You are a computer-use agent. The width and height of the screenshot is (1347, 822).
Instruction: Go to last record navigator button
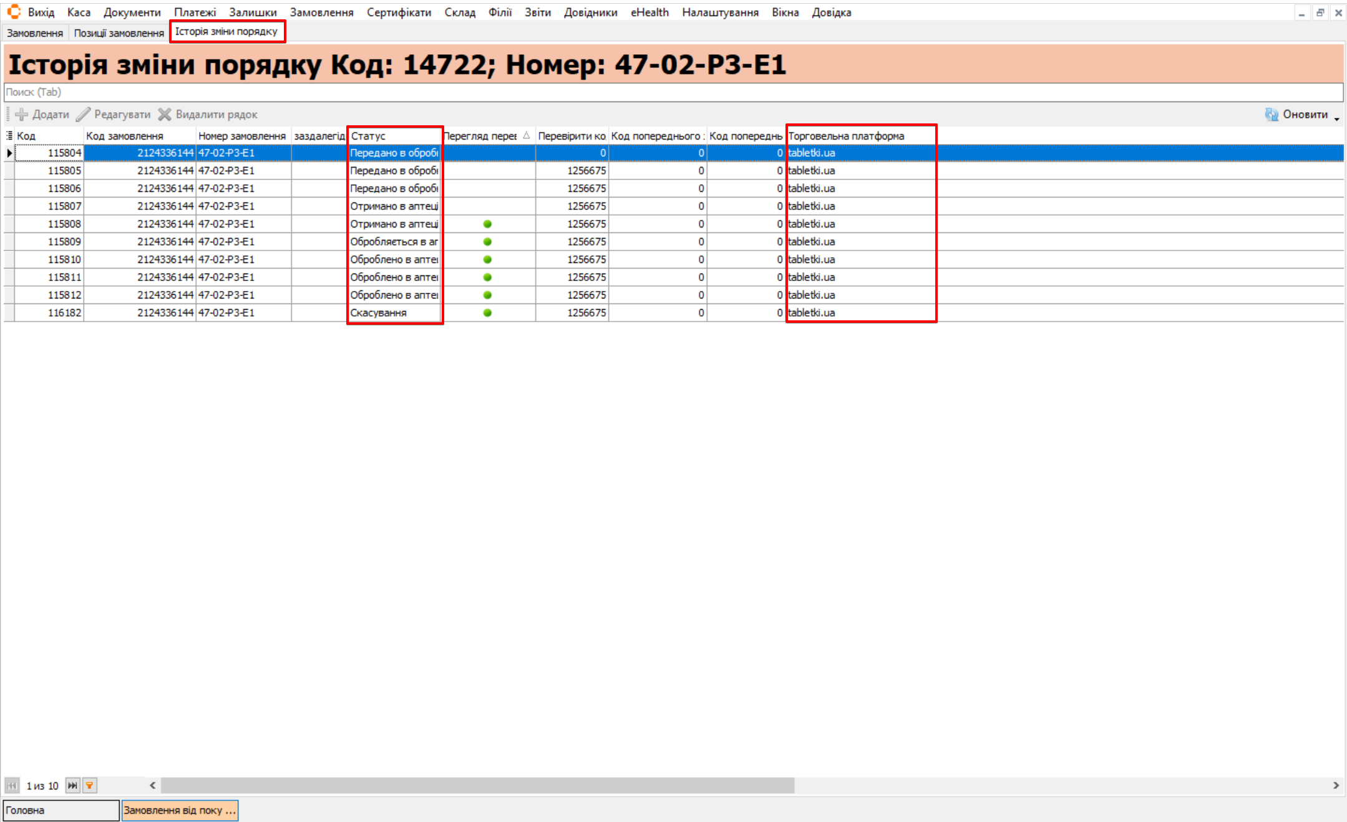(x=72, y=786)
